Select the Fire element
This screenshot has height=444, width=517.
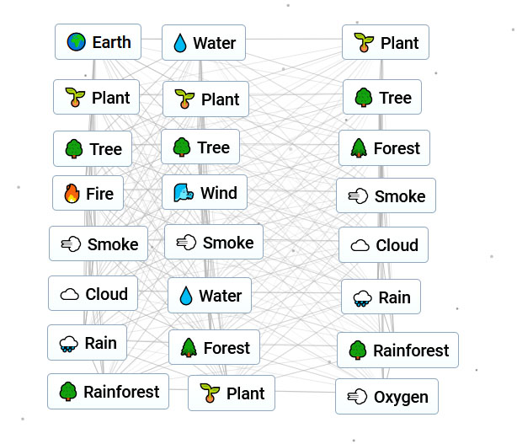(x=88, y=194)
